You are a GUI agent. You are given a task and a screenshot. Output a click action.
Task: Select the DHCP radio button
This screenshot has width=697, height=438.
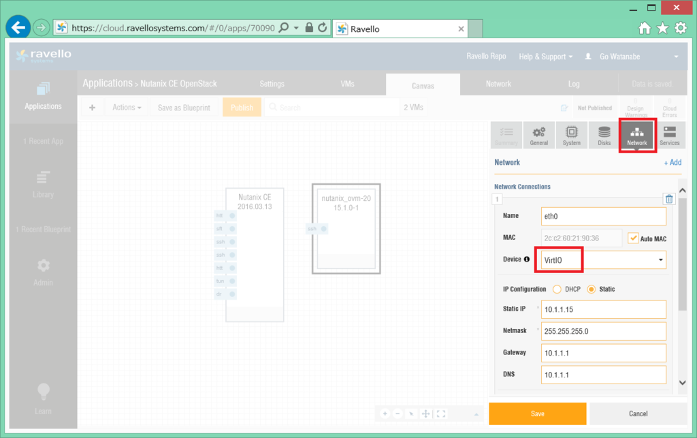coord(557,289)
